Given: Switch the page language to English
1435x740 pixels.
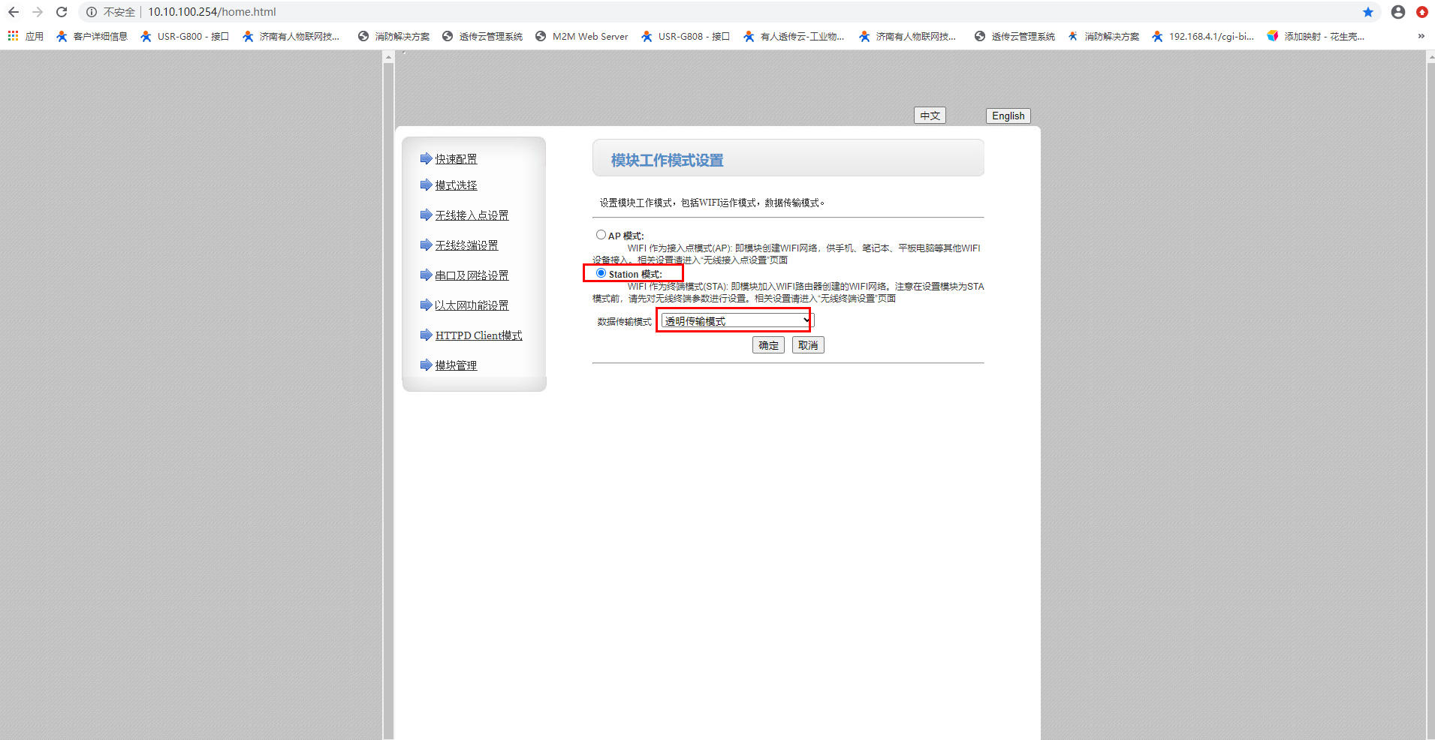Looking at the screenshot, I should tap(1008, 116).
